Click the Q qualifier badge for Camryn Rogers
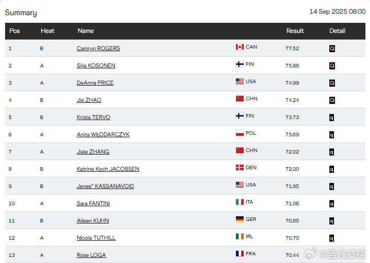 click(332, 49)
